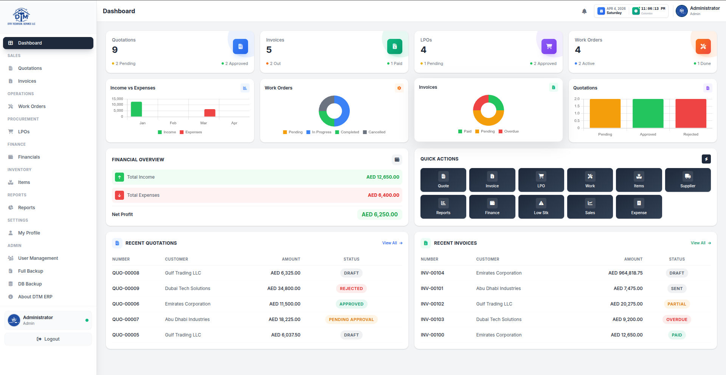The image size is (726, 375).
Task: Click the notification bell icon
Action: 584,11
